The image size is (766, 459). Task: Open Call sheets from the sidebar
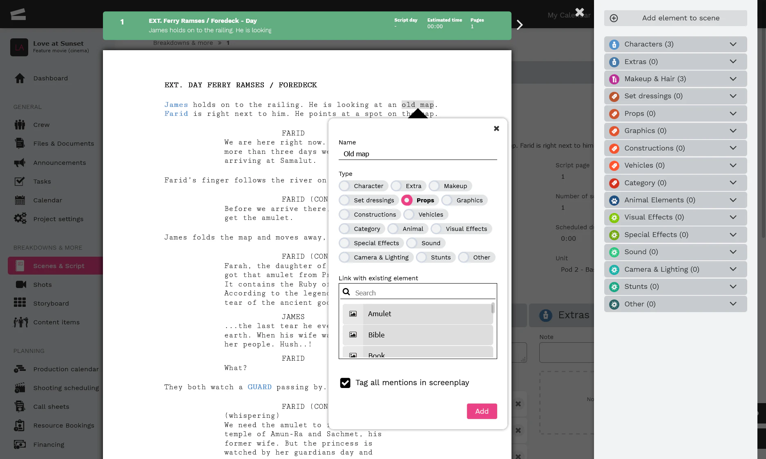point(51,406)
